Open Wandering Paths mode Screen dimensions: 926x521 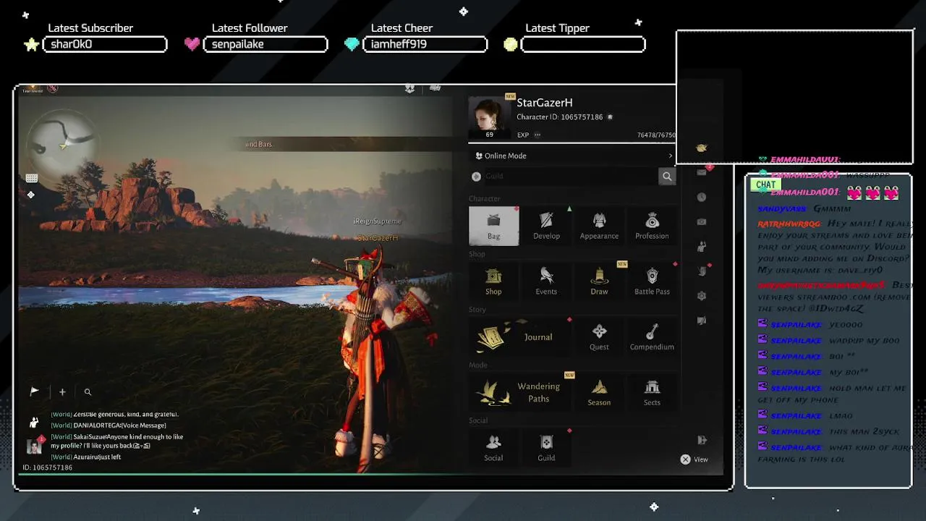coord(520,392)
